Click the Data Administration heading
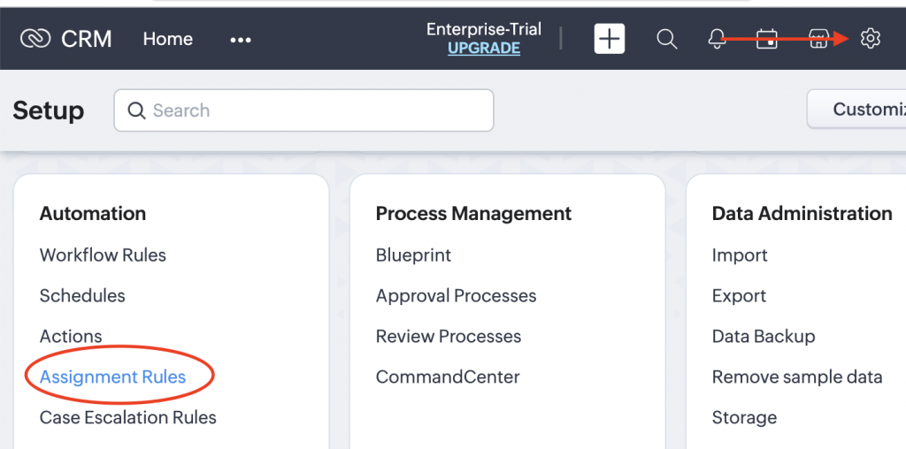Screen dimensions: 906x449 802,214
